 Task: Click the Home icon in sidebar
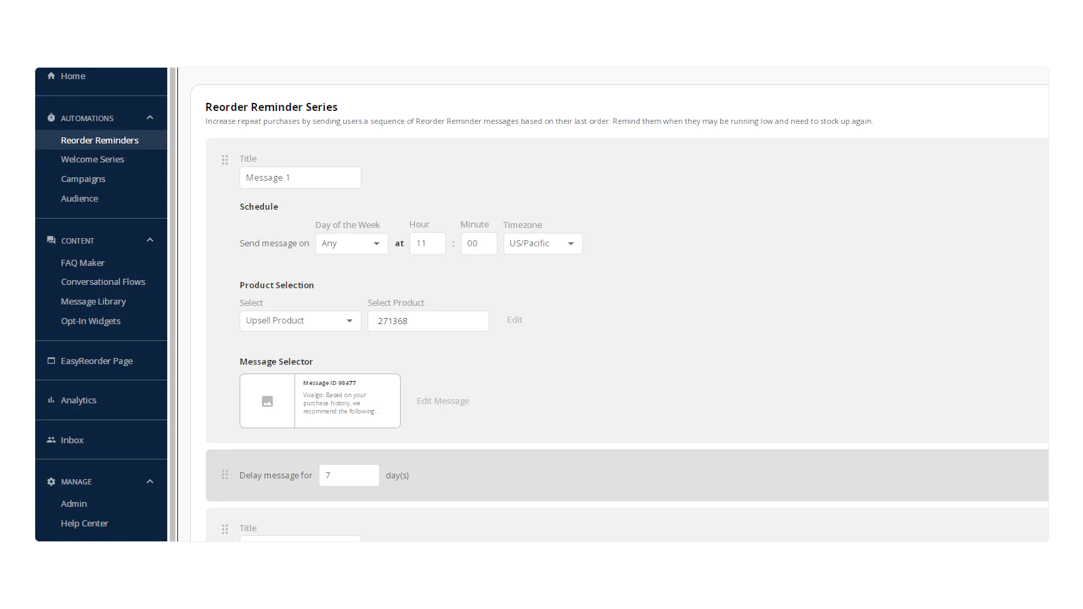[51, 76]
